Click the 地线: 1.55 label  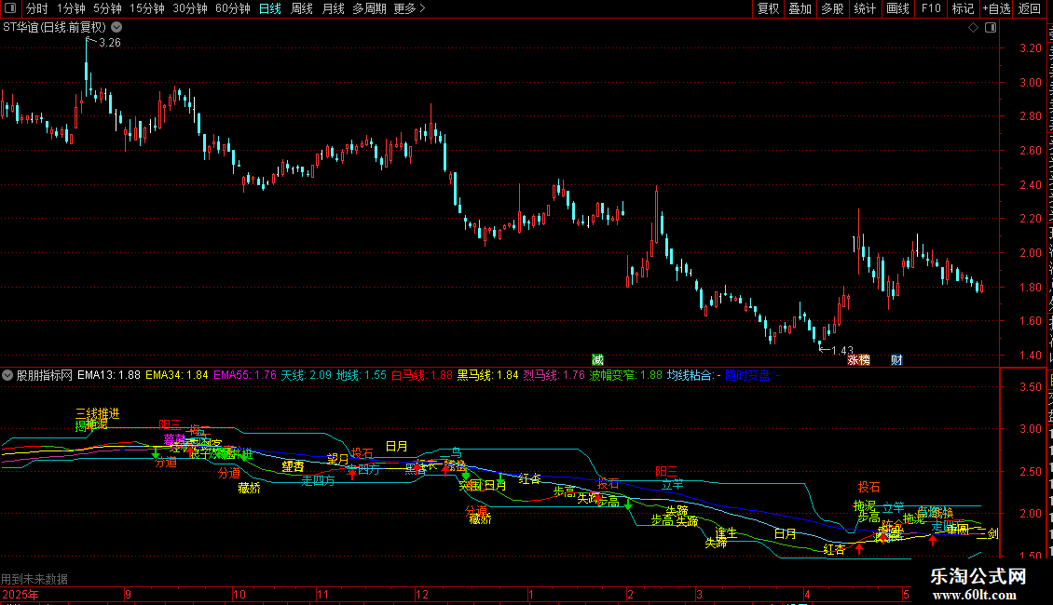pos(362,375)
